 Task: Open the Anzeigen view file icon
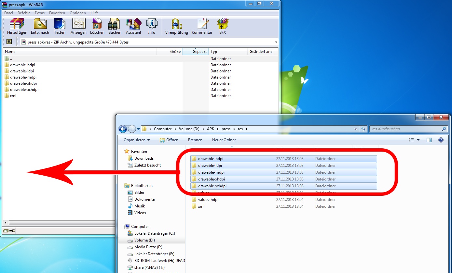click(78, 26)
